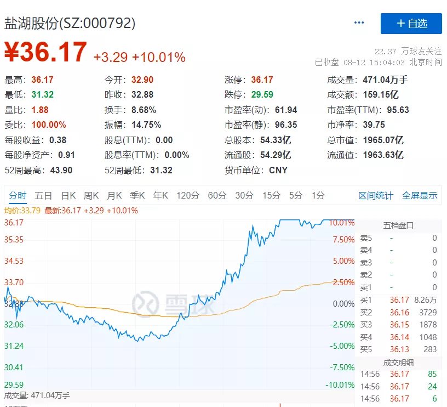This screenshot has width=447, height=407.
Task: Open the 日K candlestick tab
Action: (x=68, y=195)
